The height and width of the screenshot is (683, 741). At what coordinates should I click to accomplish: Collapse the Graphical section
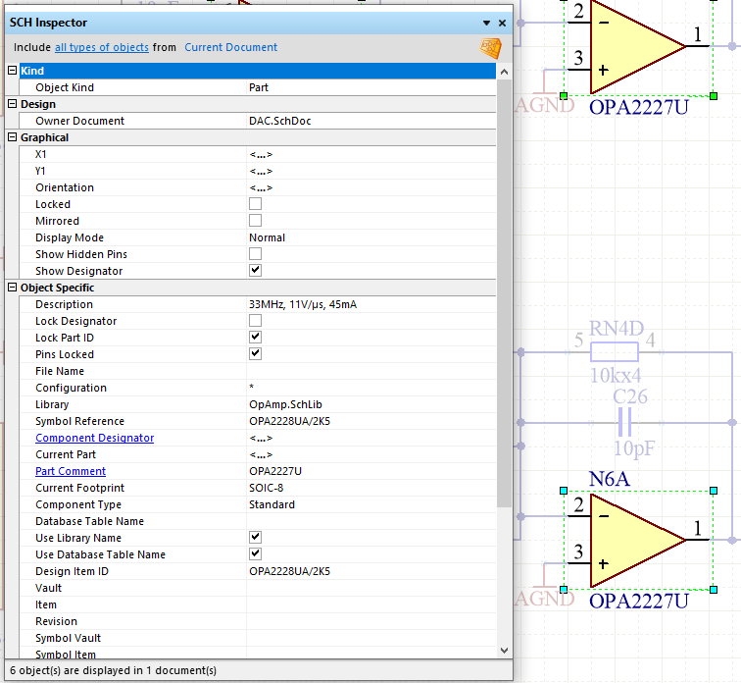click(13, 137)
